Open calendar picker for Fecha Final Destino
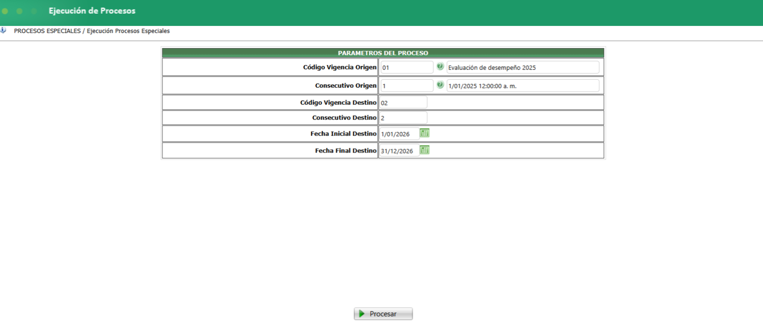 tap(425, 150)
